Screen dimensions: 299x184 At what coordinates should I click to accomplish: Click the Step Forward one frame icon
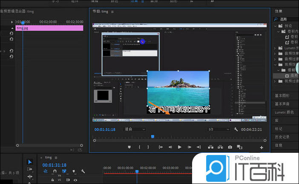(x=189, y=147)
